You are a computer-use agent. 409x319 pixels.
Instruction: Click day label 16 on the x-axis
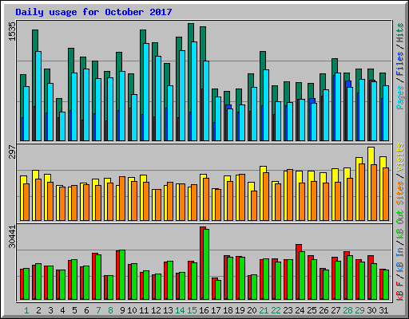(204, 310)
